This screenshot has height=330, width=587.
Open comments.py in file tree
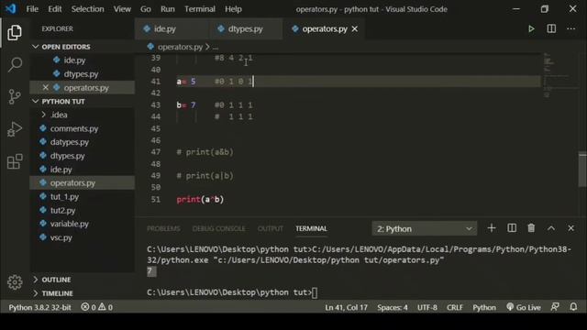click(x=82, y=128)
